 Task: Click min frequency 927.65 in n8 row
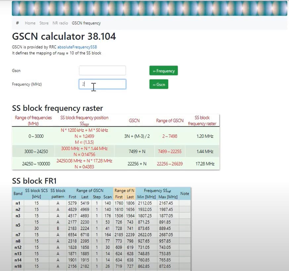[144, 241]
